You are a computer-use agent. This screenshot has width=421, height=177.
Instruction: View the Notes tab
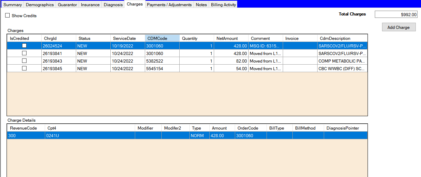(x=201, y=5)
